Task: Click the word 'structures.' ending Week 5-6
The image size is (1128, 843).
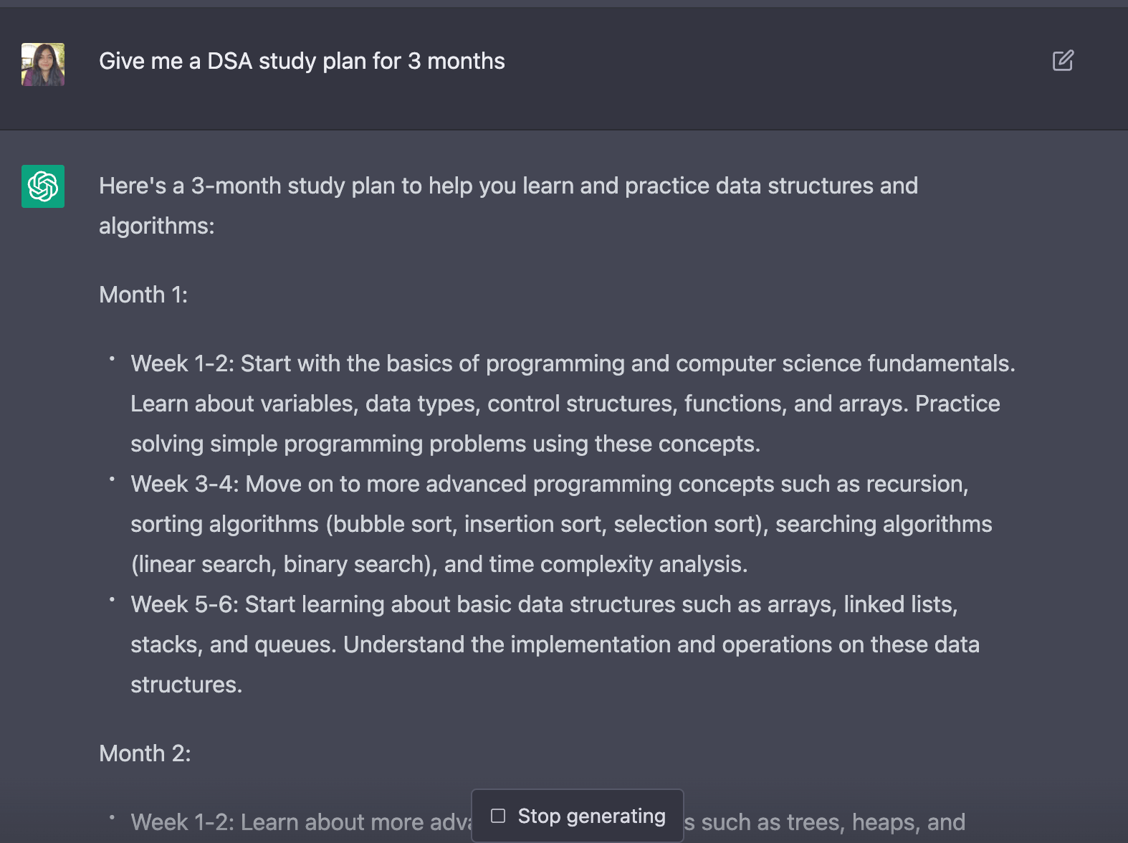Action: (186, 685)
